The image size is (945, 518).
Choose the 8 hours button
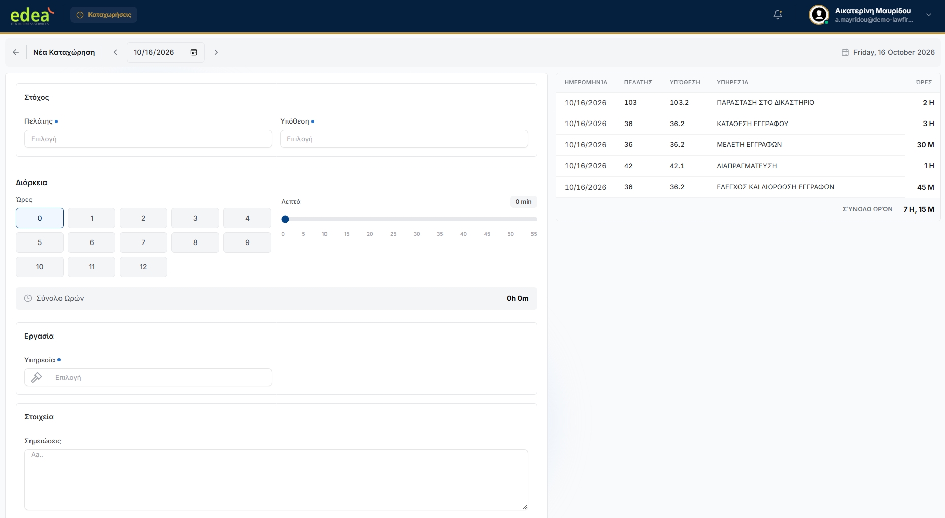tap(195, 242)
